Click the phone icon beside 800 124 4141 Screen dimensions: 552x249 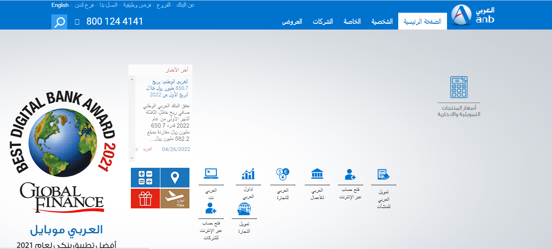click(x=77, y=21)
